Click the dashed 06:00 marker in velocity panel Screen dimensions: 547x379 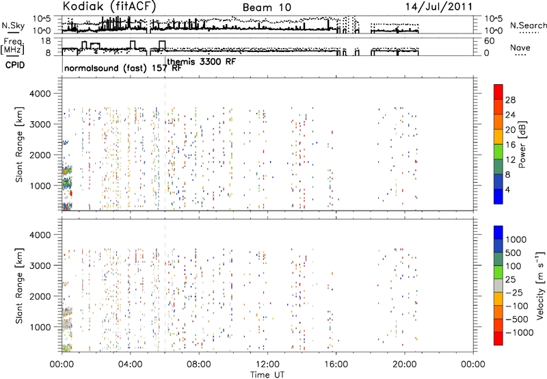pos(165,285)
